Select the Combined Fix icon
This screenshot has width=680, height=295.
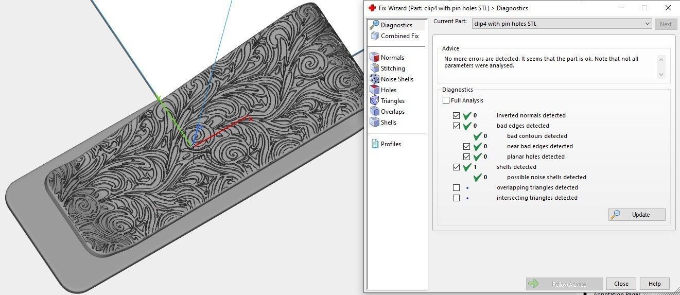(375, 36)
